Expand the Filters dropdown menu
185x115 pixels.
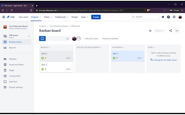click(48, 17)
